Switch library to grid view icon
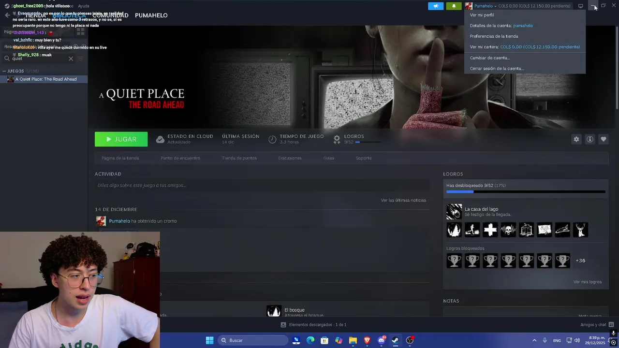 [80, 31]
